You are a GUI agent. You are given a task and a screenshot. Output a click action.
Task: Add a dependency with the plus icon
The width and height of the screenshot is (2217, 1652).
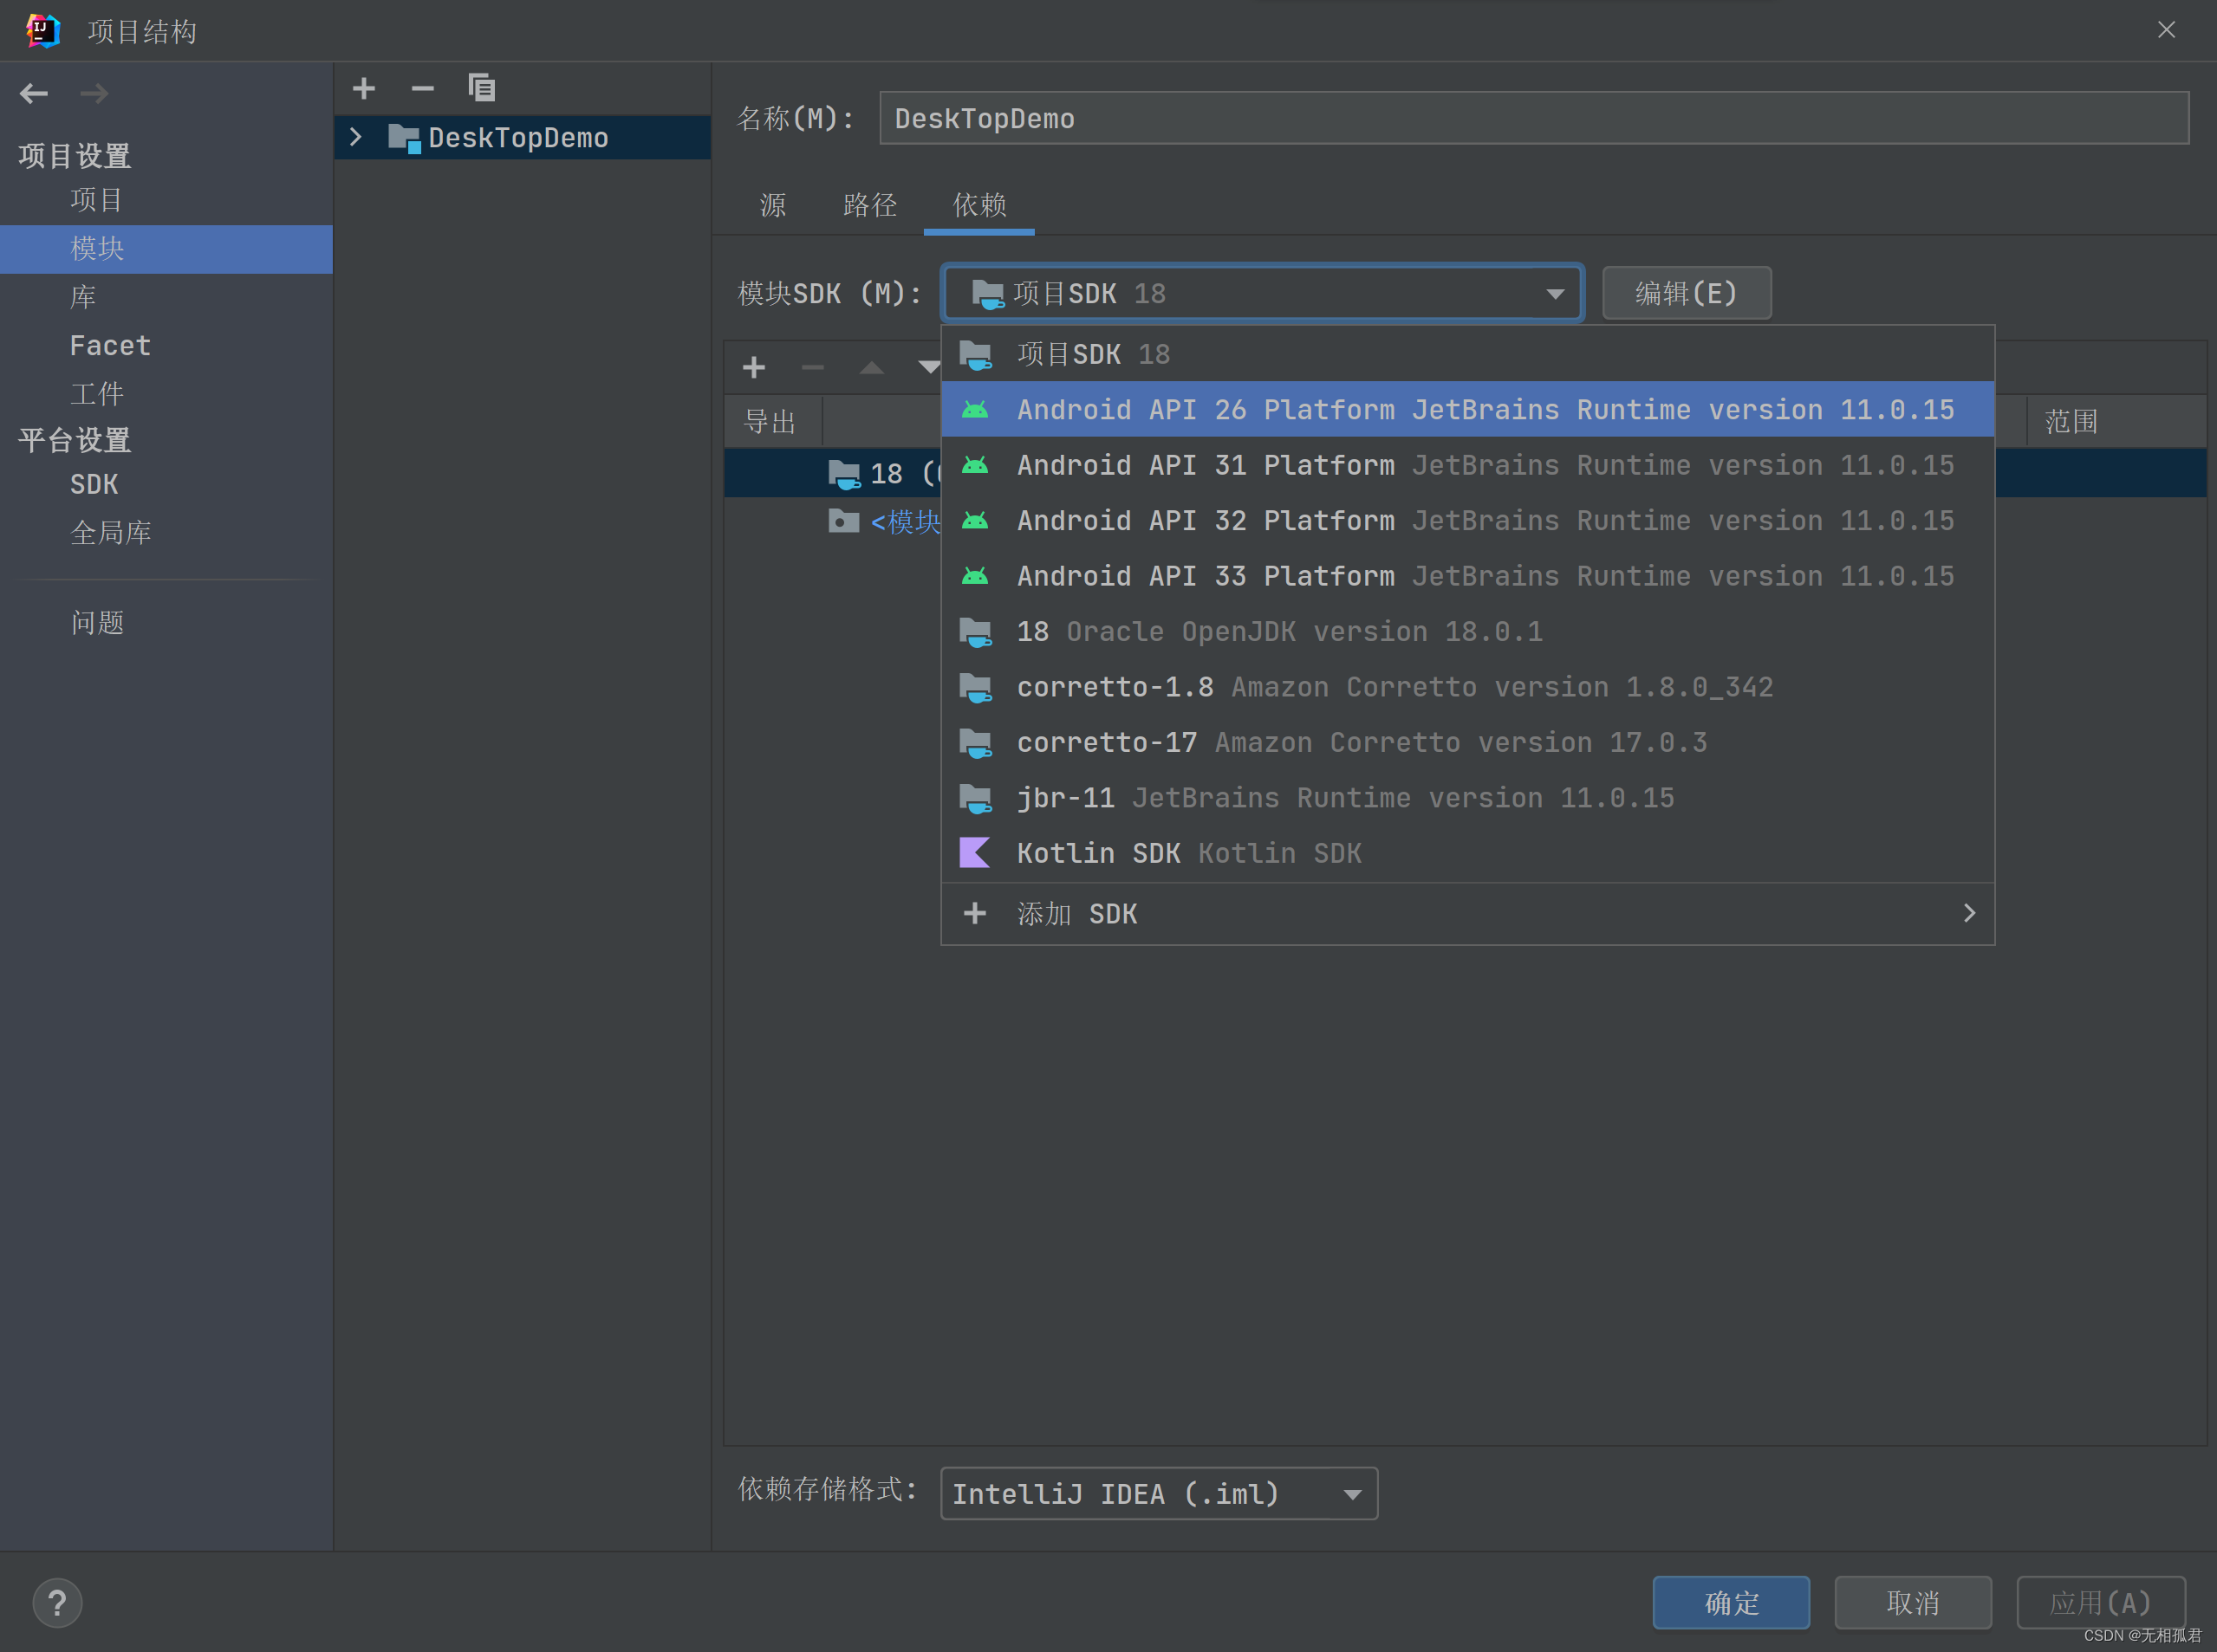(x=754, y=367)
